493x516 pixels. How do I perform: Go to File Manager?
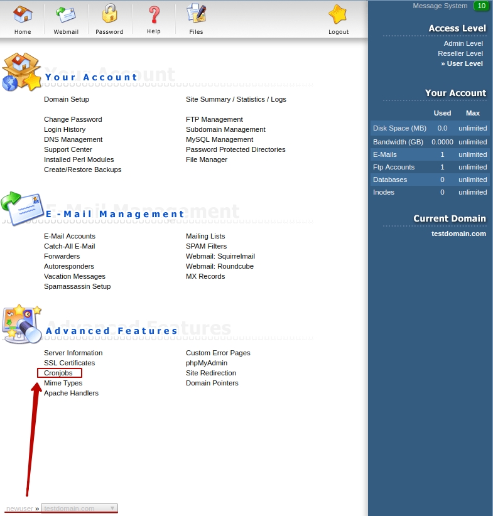[x=207, y=159]
